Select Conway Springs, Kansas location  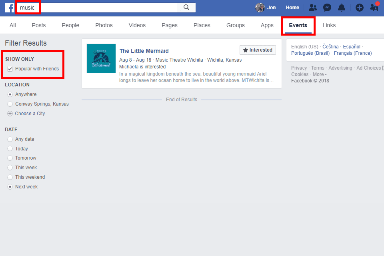(x=10, y=104)
